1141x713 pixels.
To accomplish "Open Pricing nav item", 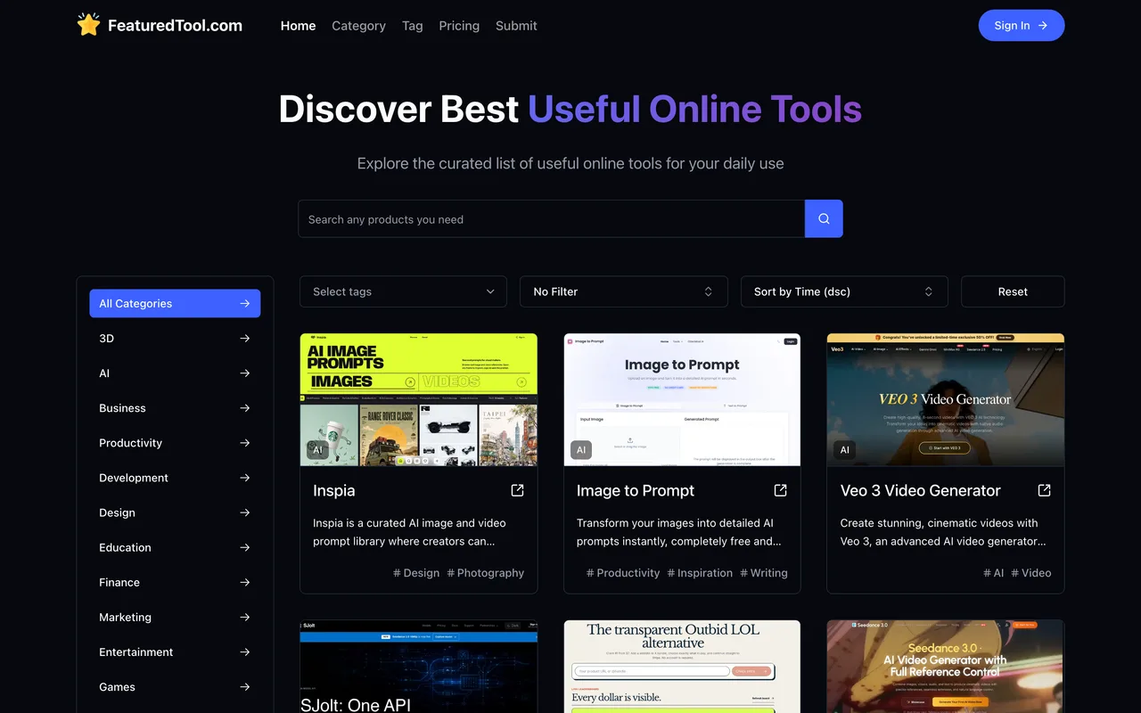I will tap(459, 26).
